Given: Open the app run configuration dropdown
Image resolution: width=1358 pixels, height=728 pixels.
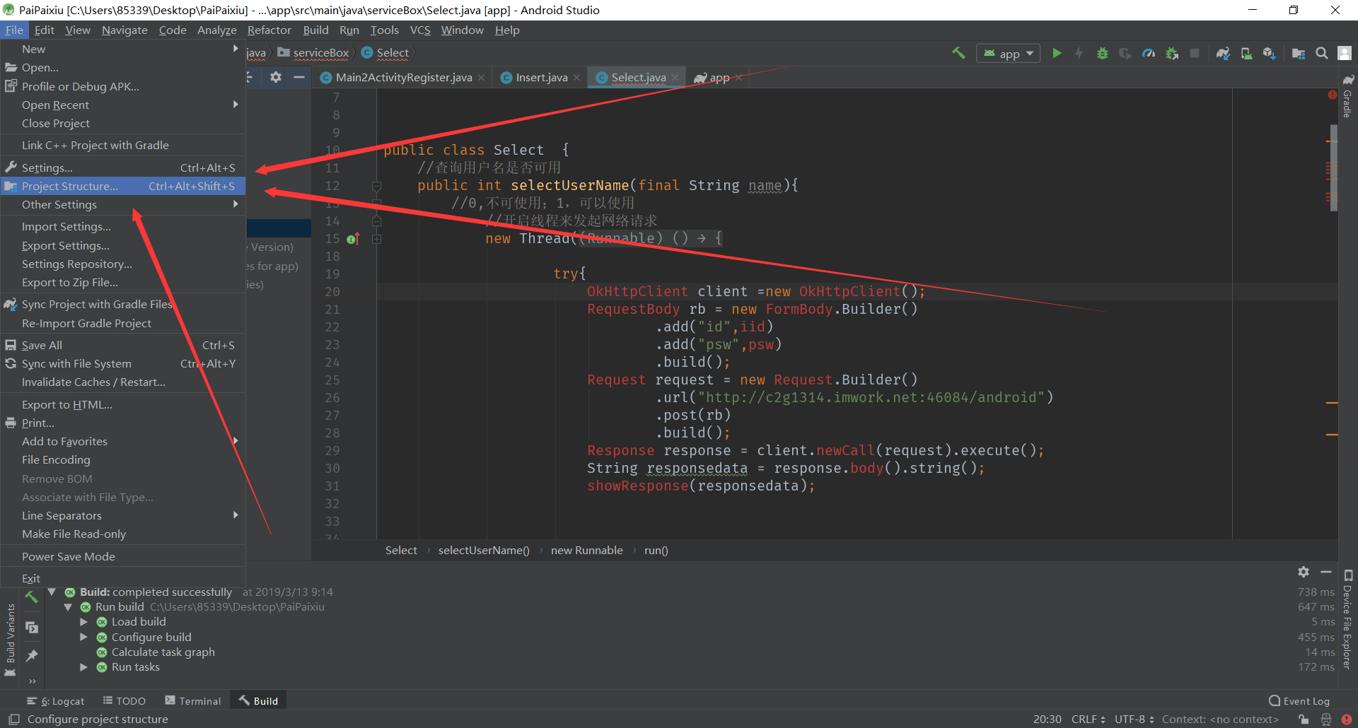Looking at the screenshot, I should pyautogui.click(x=1009, y=54).
